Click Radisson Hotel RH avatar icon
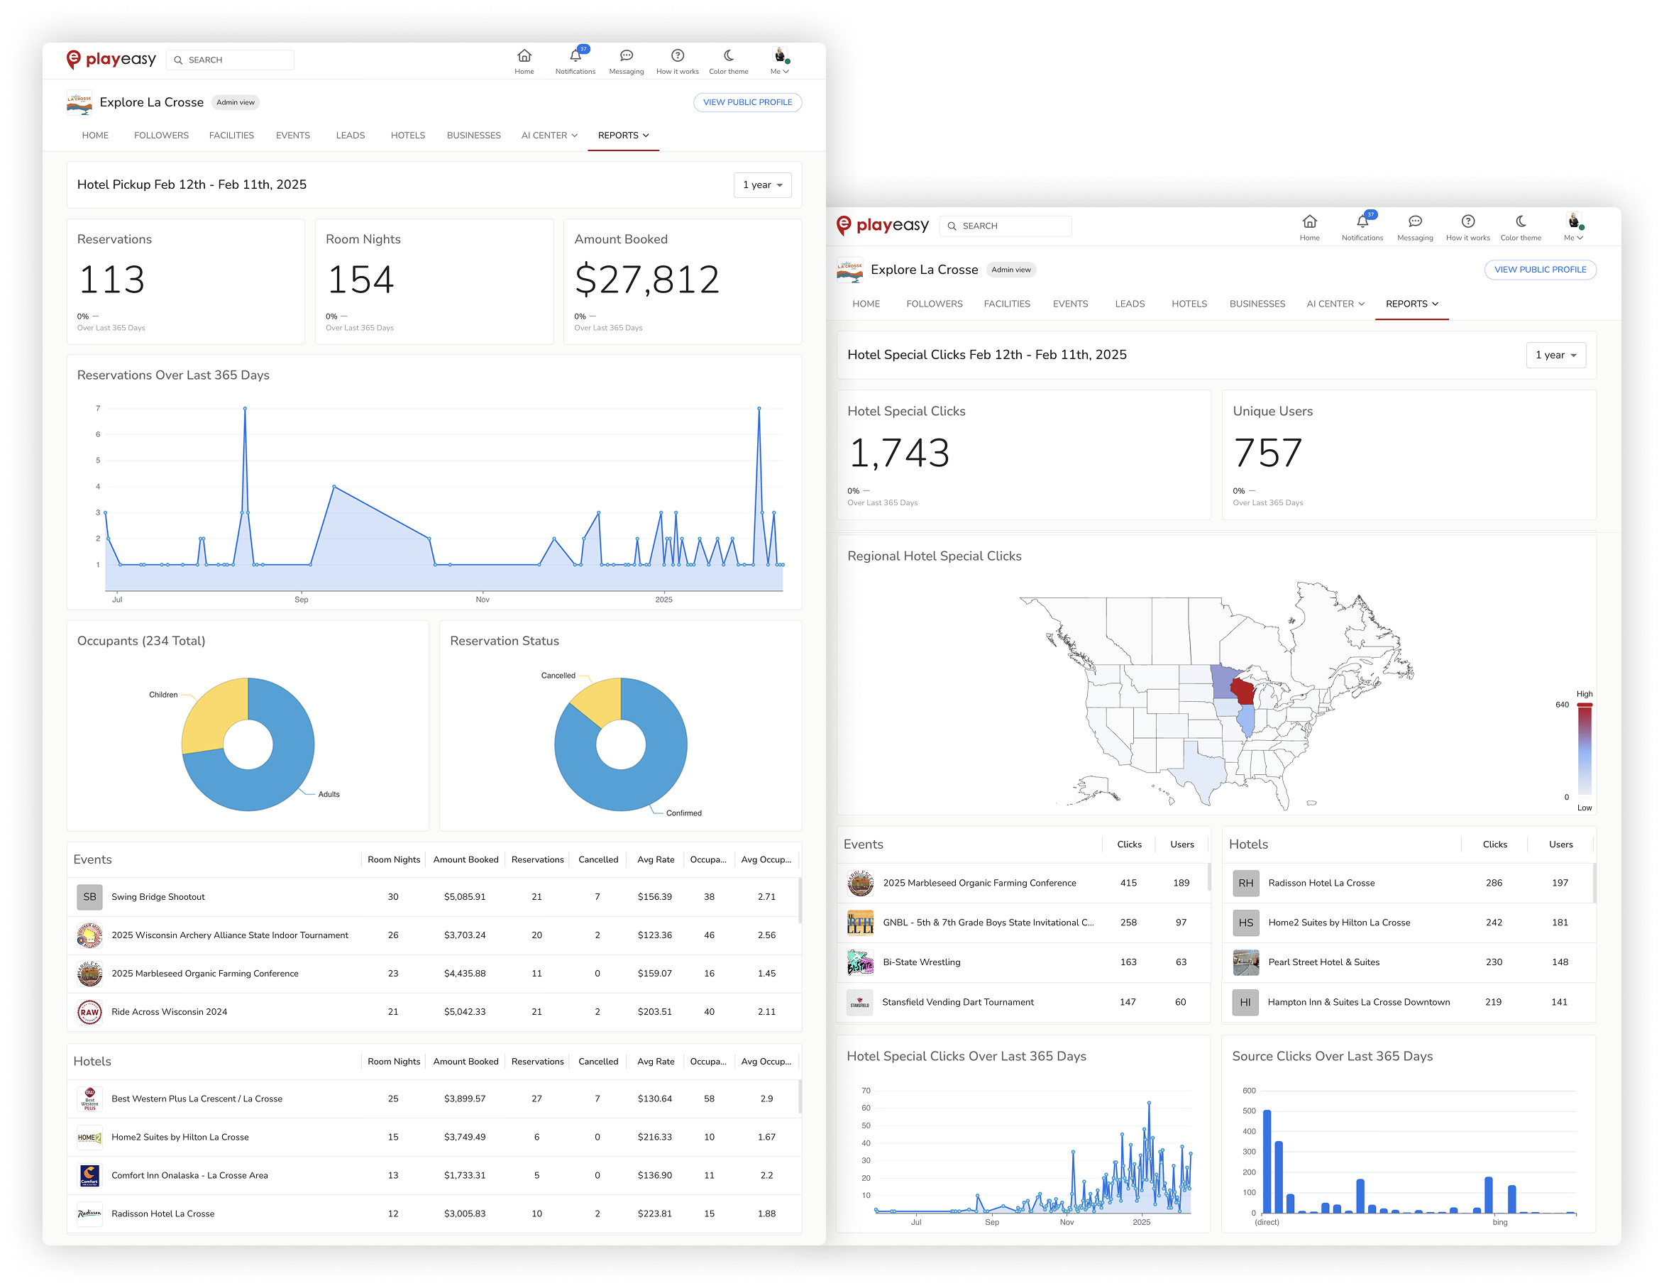Viewport: 1664px width, 1288px height. click(x=1246, y=884)
